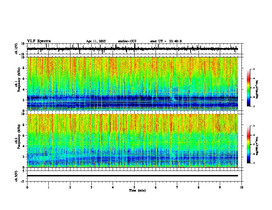Click time axis tick label '0'
This screenshot has height=210, width=272.
27,187
